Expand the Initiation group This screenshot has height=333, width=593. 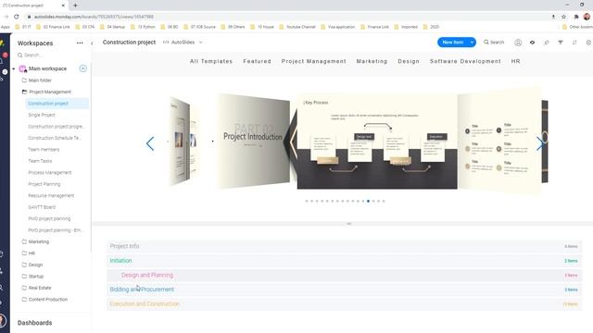pyautogui.click(x=344, y=261)
